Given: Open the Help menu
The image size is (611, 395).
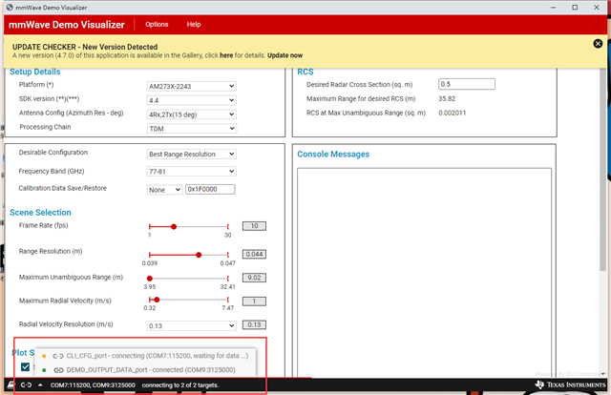Looking at the screenshot, I should [194, 24].
